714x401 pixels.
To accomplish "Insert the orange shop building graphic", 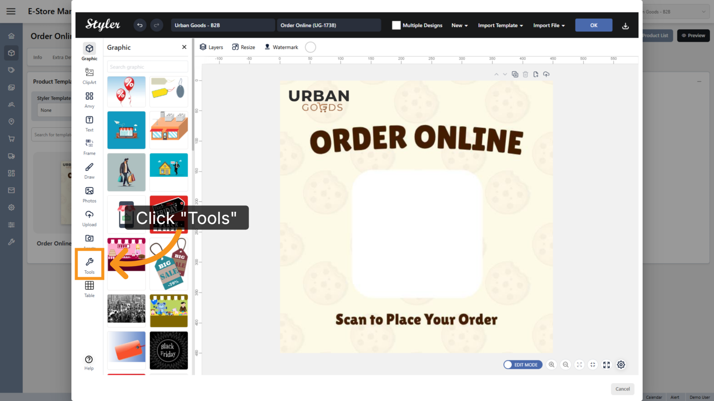I will click(x=169, y=130).
